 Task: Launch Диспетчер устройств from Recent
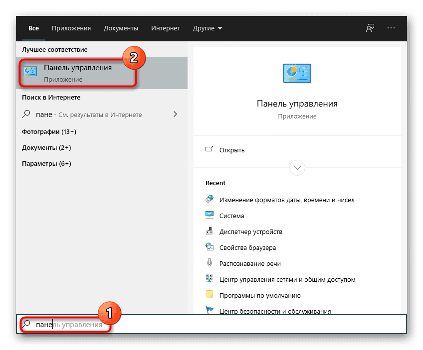click(x=250, y=232)
